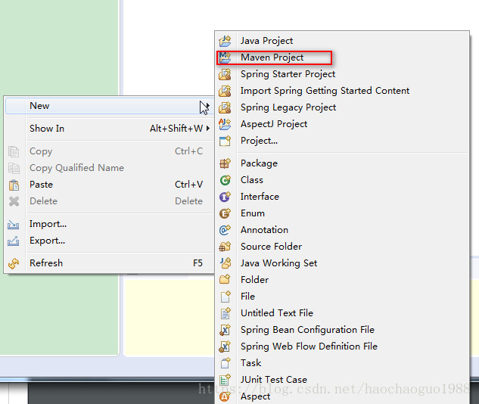Create a new Class entry
The height and width of the screenshot is (404, 479).
tap(342, 180)
